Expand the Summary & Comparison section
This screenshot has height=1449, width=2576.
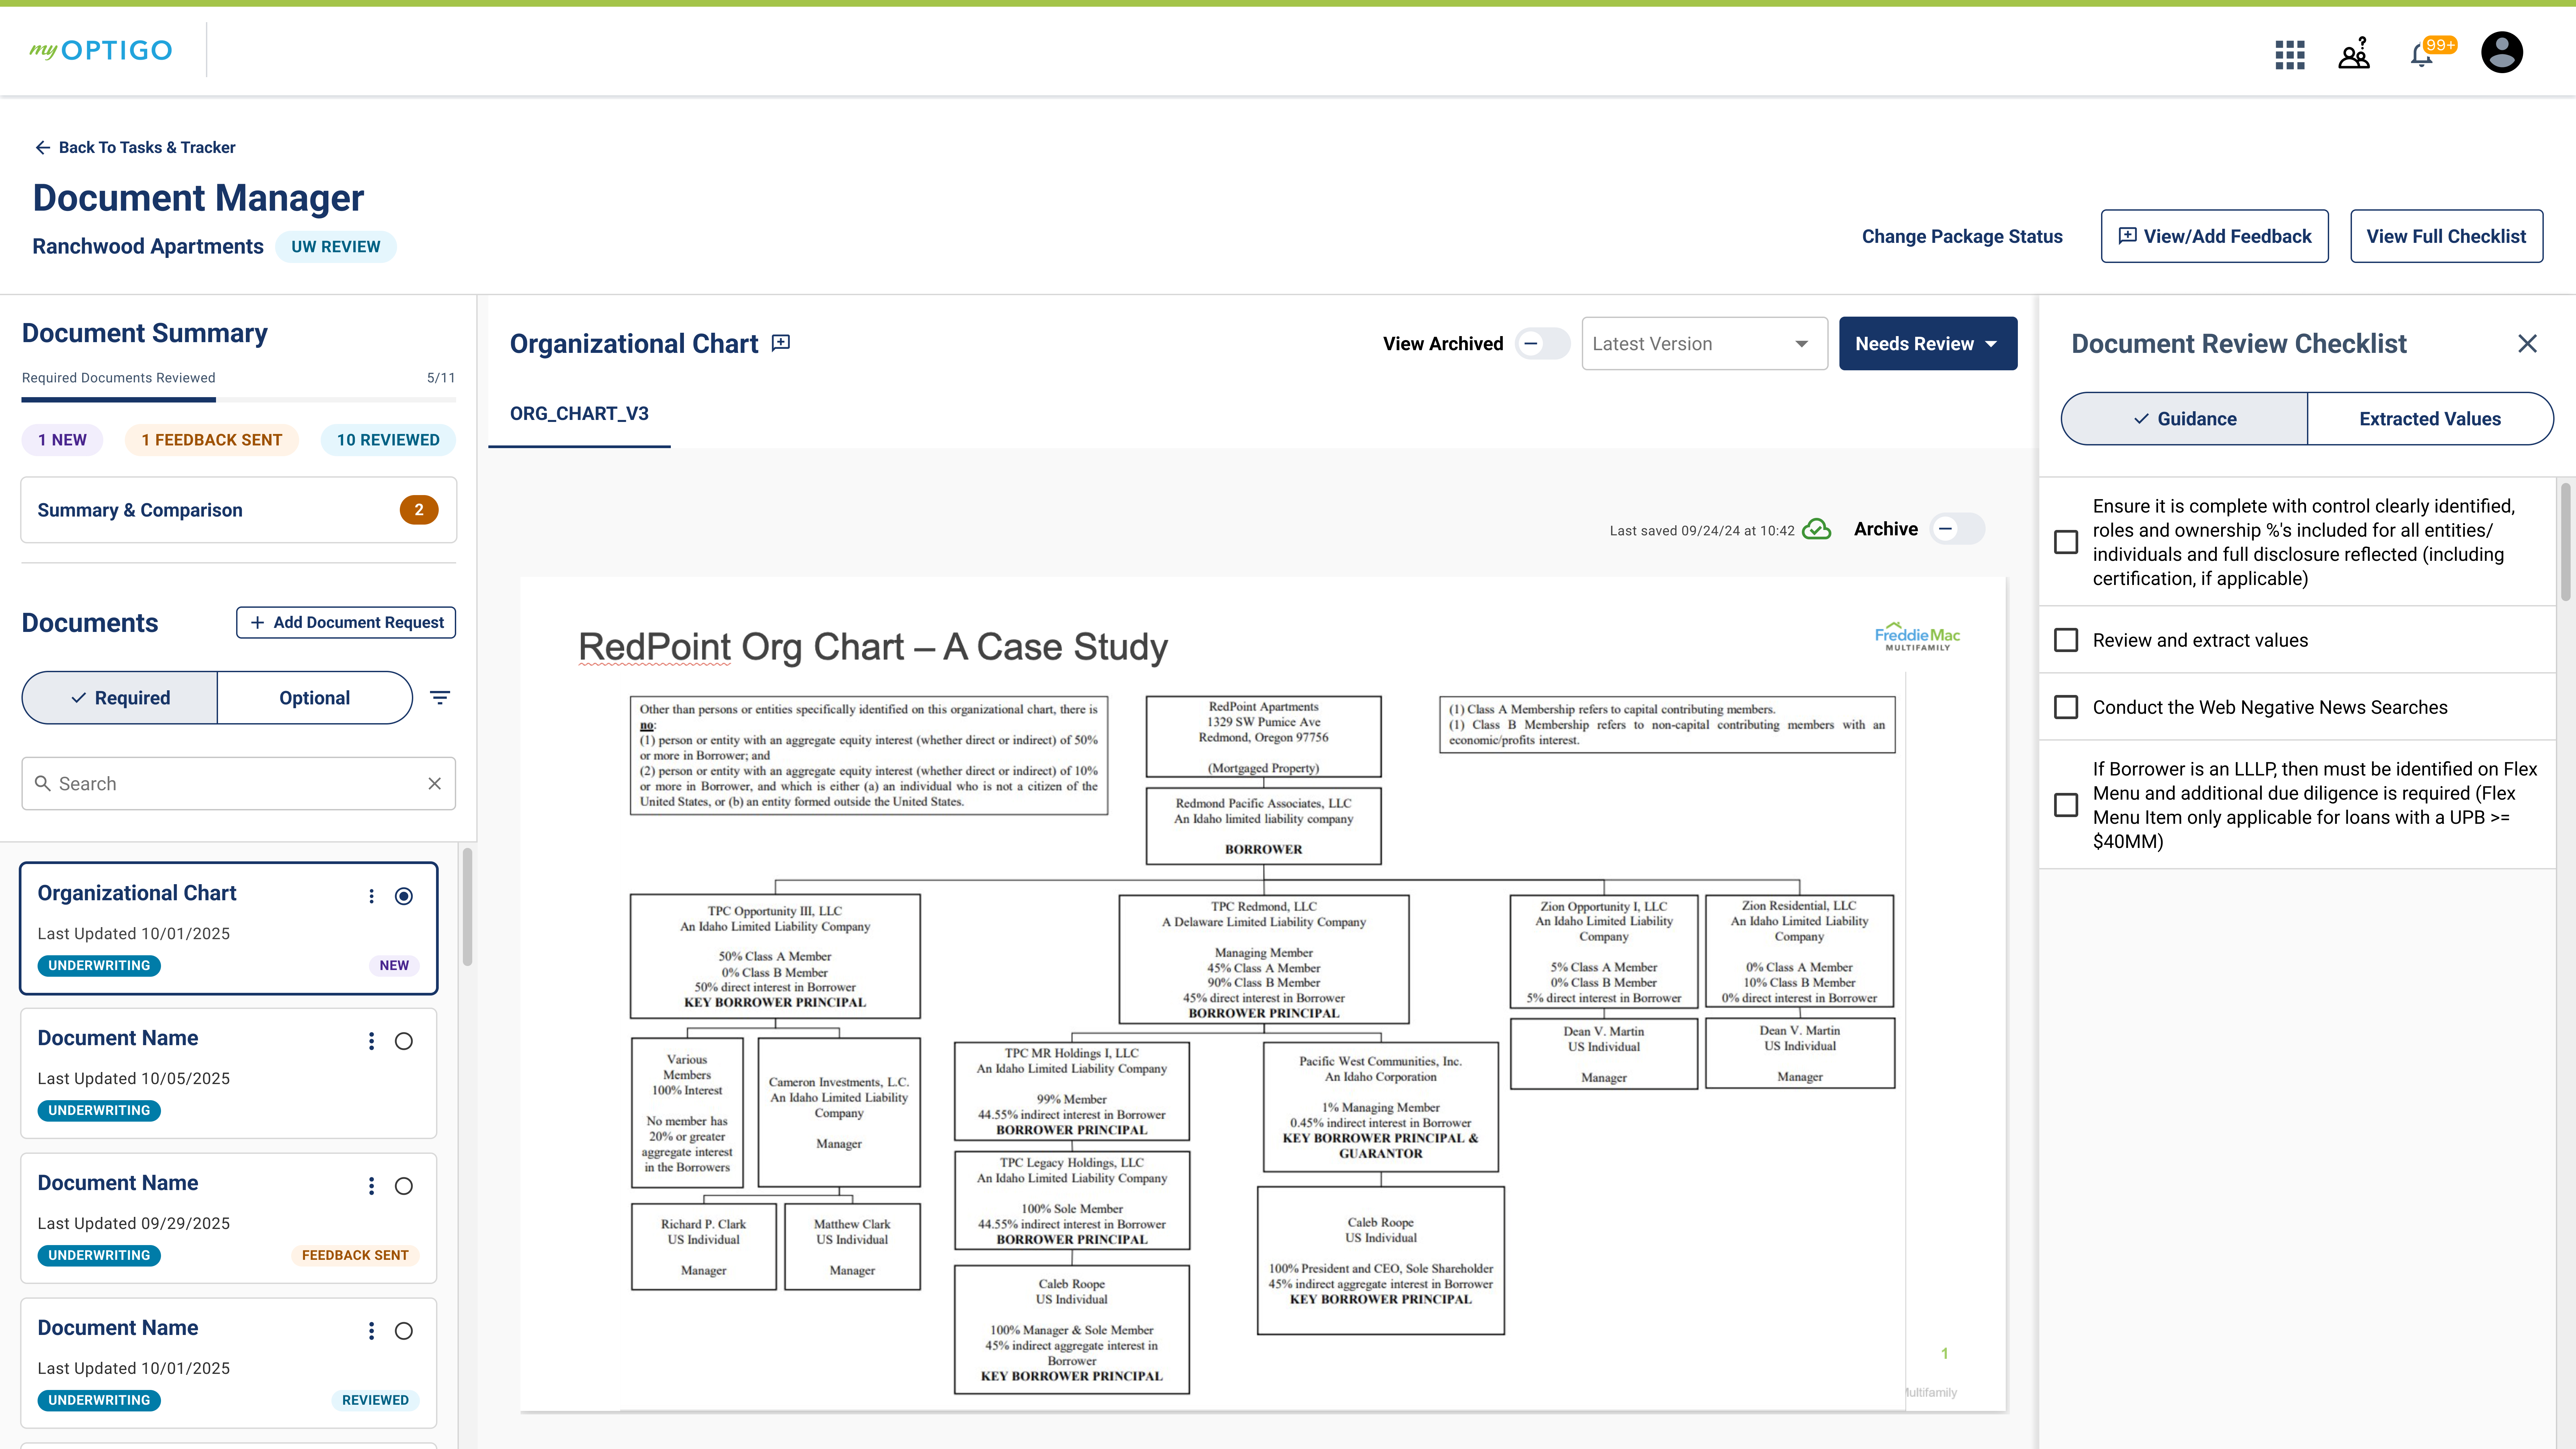pos(239,510)
